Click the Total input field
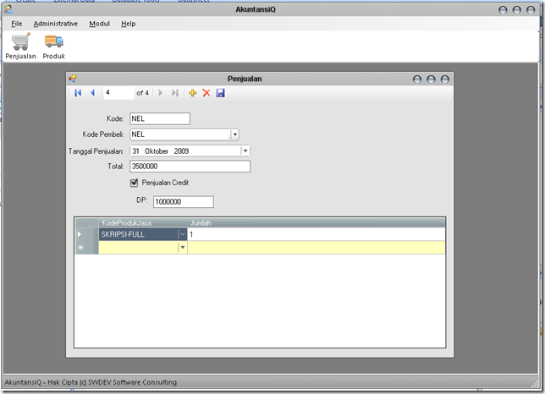Viewport: 545px width, 394px height. (190, 167)
